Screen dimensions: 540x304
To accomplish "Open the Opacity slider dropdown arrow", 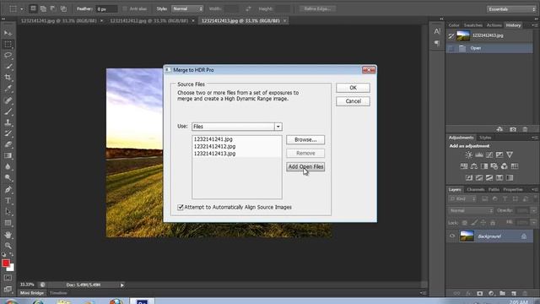I will point(533,210).
